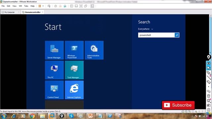Enter full screen mode
The height and width of the screenshot is (119, 212).
coord(81,6)
